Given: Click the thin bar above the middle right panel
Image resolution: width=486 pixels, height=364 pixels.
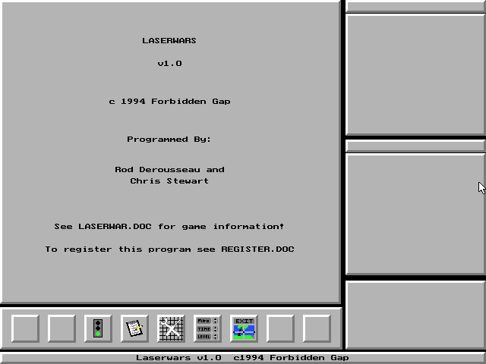Looking at the screenshot, I should tap(415, 145).
